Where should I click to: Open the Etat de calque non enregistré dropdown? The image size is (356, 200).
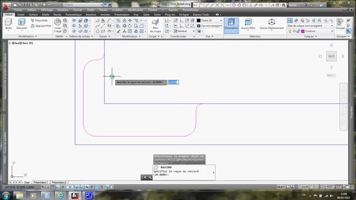(x=310, y=26)
